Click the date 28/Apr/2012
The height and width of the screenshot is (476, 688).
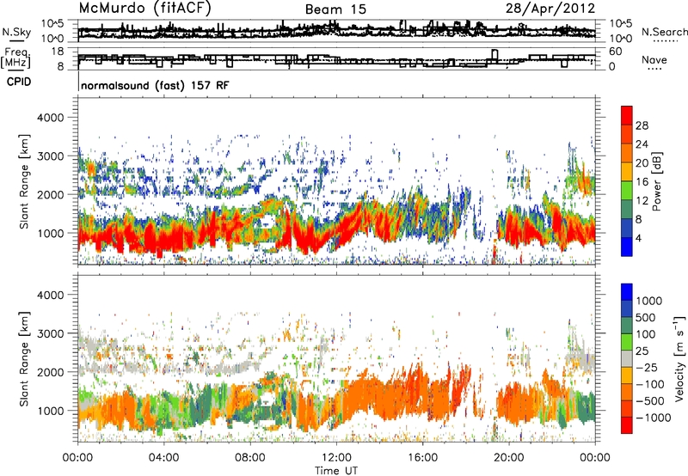[x=550, y=9]
